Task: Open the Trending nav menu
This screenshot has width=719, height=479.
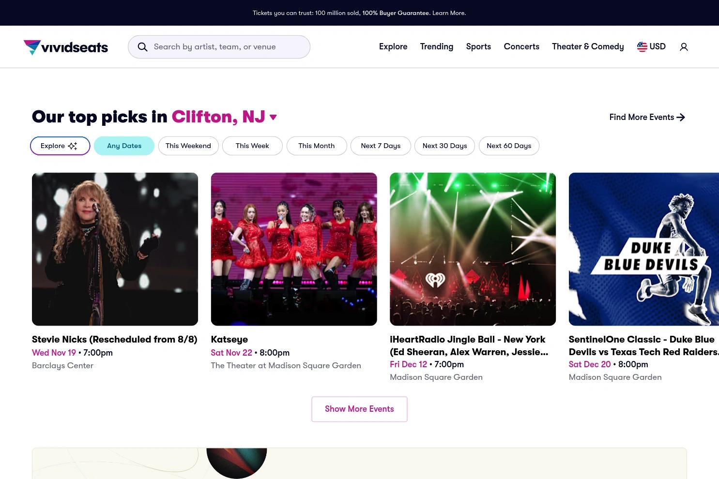Action: click(x=437, y=46)
